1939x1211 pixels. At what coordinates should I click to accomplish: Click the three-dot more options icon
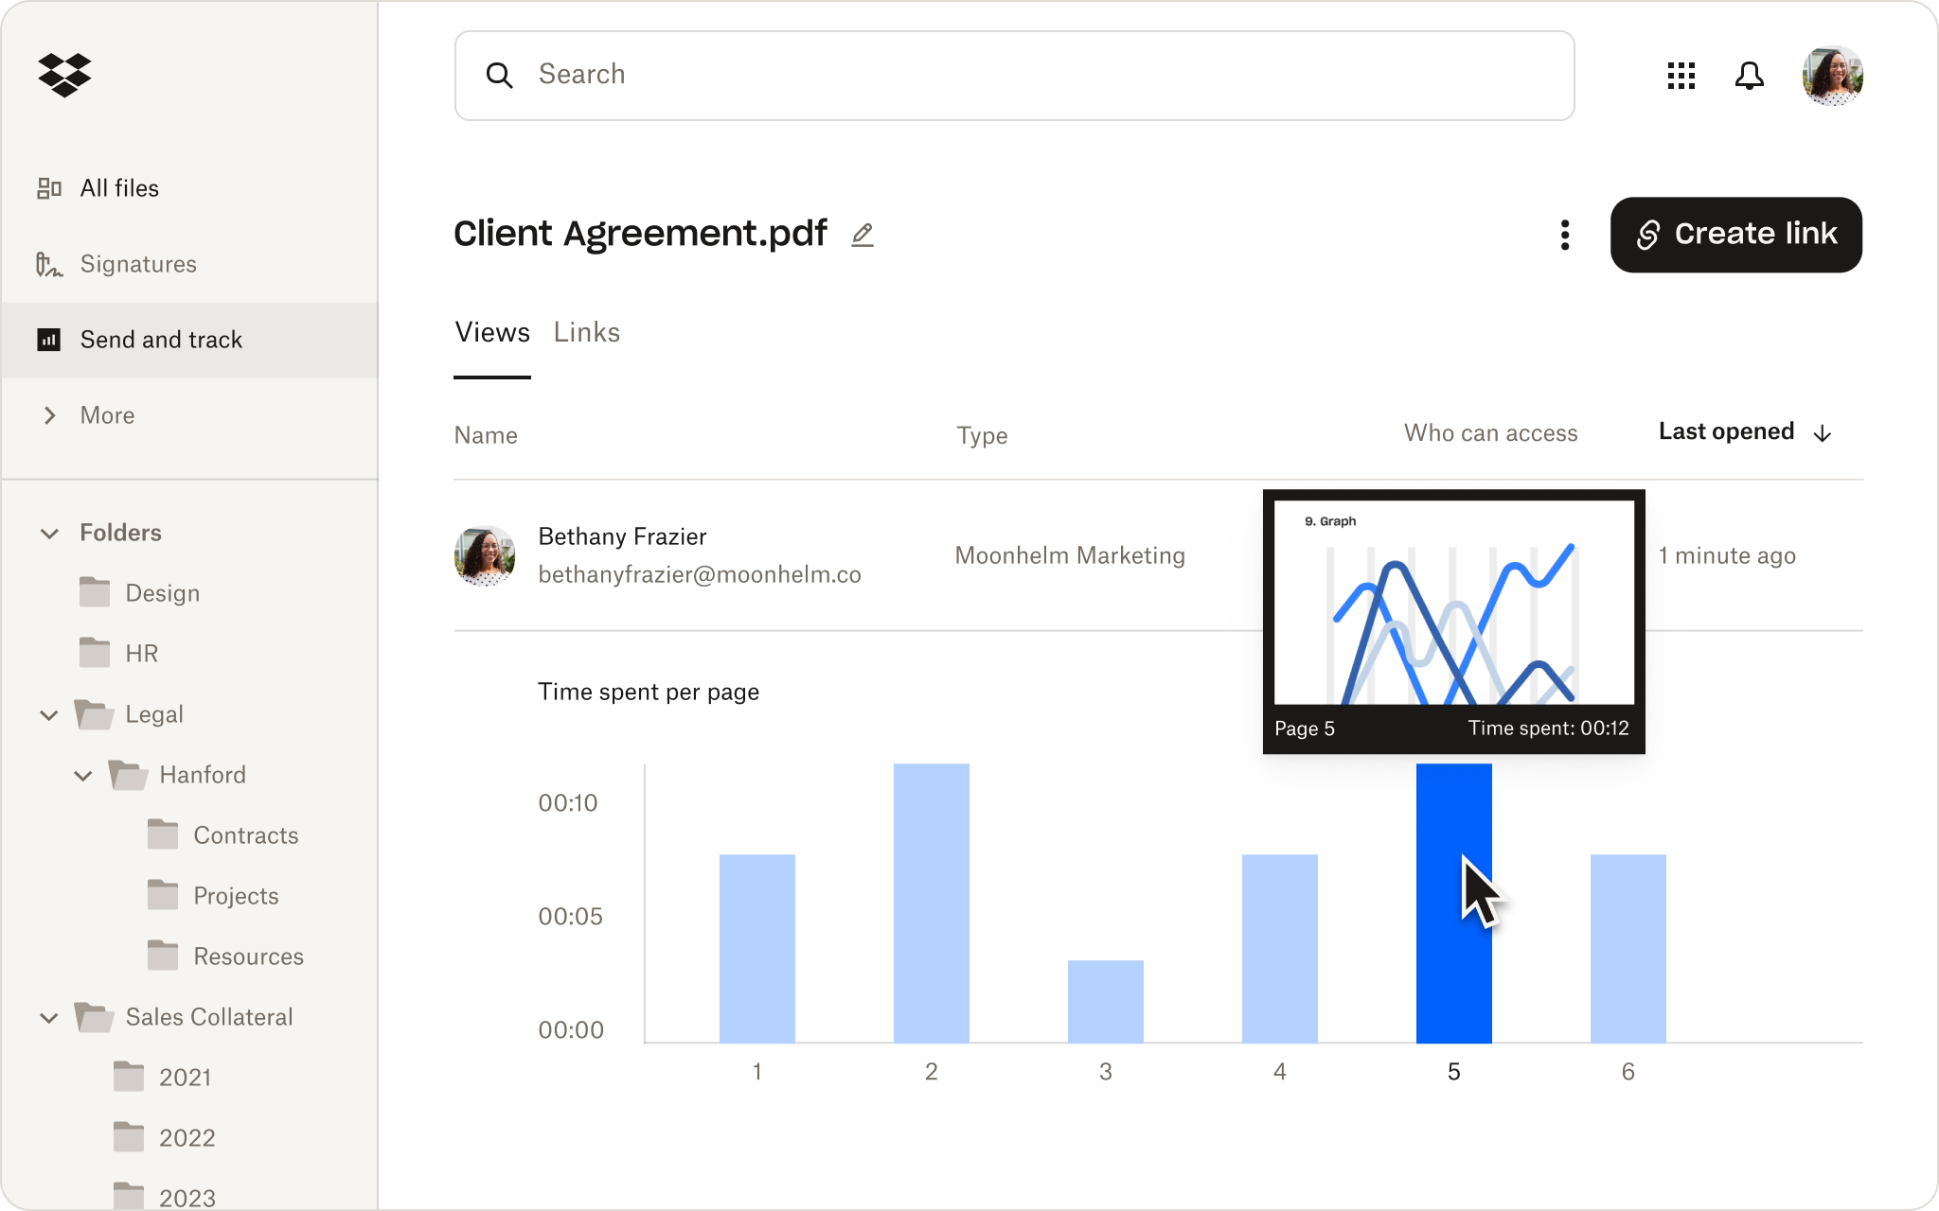pyautogui.click(x=1563, y=235)
